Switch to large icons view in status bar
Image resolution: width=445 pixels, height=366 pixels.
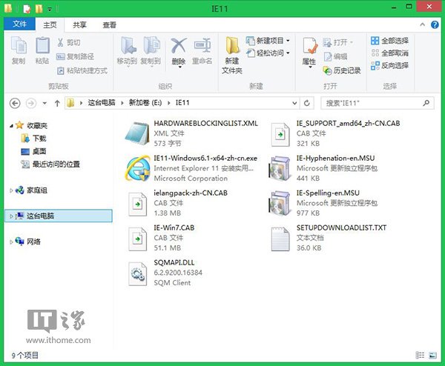point(435,356)
